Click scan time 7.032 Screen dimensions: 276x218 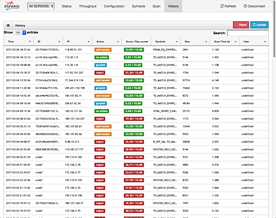[215, 126]
